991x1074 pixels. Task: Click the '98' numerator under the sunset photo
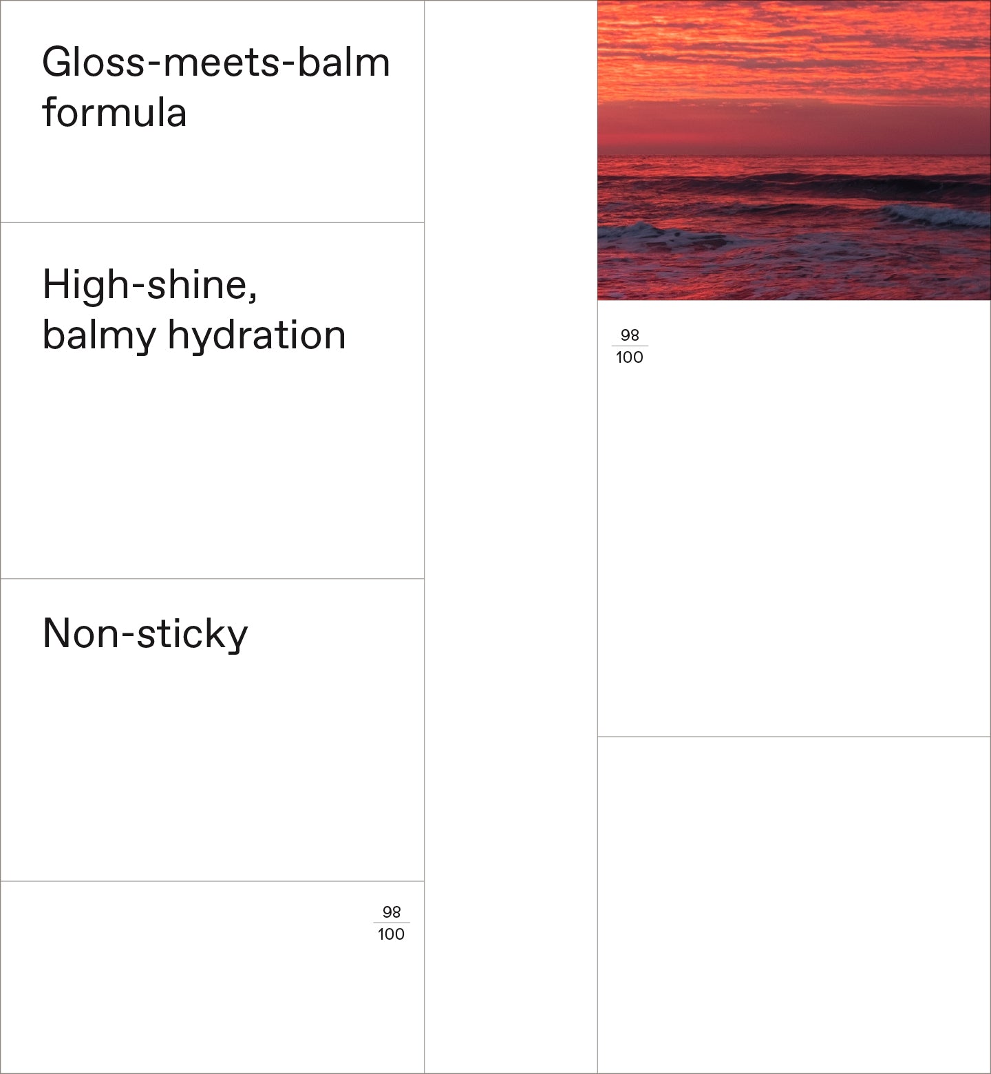point(630,335)
